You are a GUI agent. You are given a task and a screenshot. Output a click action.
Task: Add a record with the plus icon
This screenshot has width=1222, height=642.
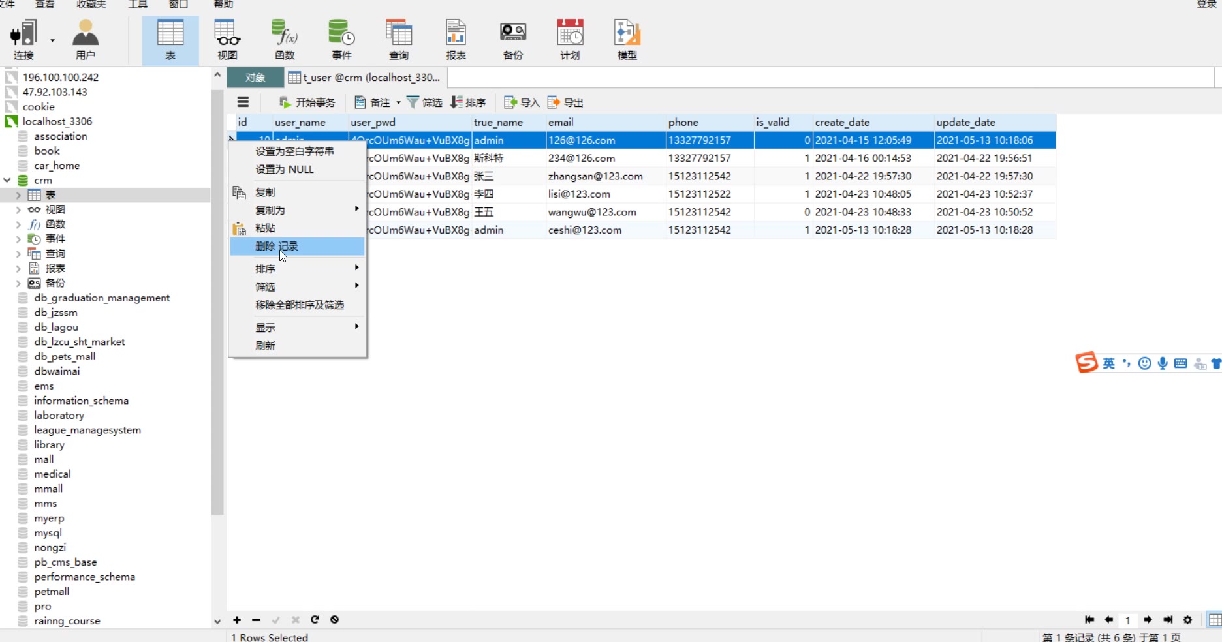237,620
